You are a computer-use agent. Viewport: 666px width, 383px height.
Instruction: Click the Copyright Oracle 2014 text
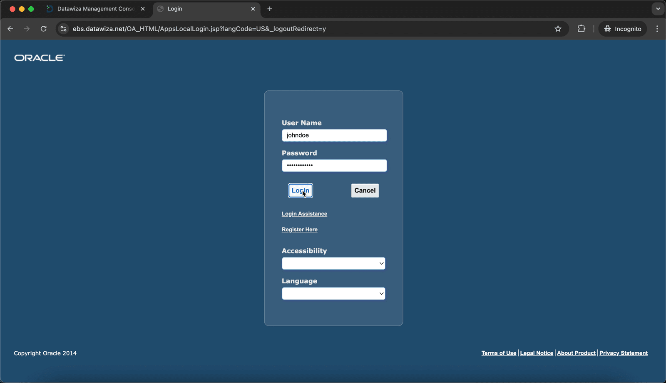pos(45,353)
